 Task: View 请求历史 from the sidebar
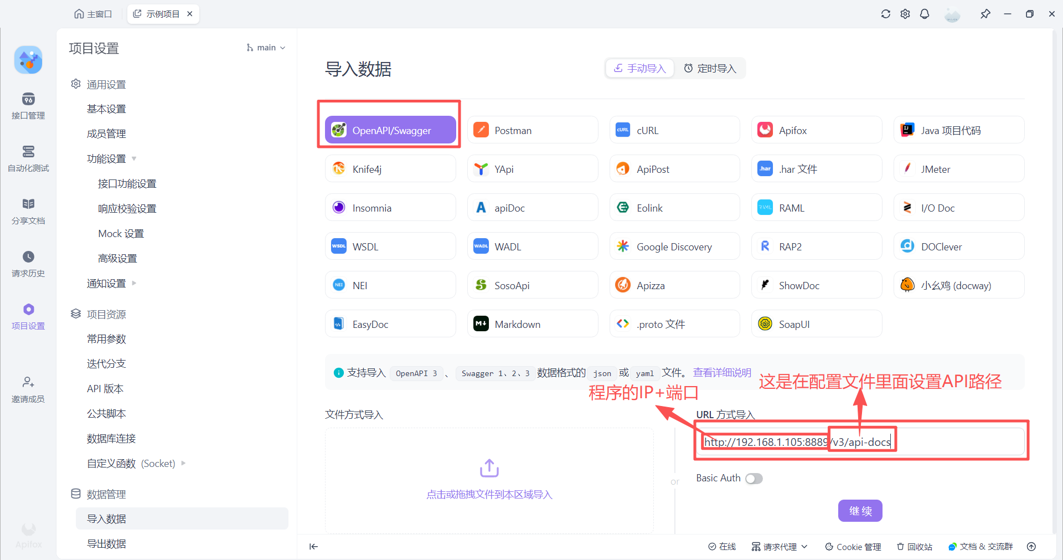[28, 263]
